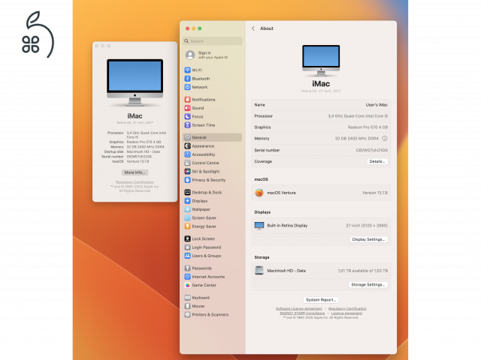Open the Wi-Fi settings icon

[x=187, y=70]
